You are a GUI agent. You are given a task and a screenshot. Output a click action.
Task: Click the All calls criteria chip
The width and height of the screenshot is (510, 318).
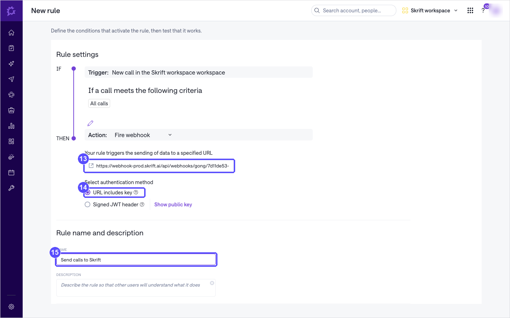point(99,104)
